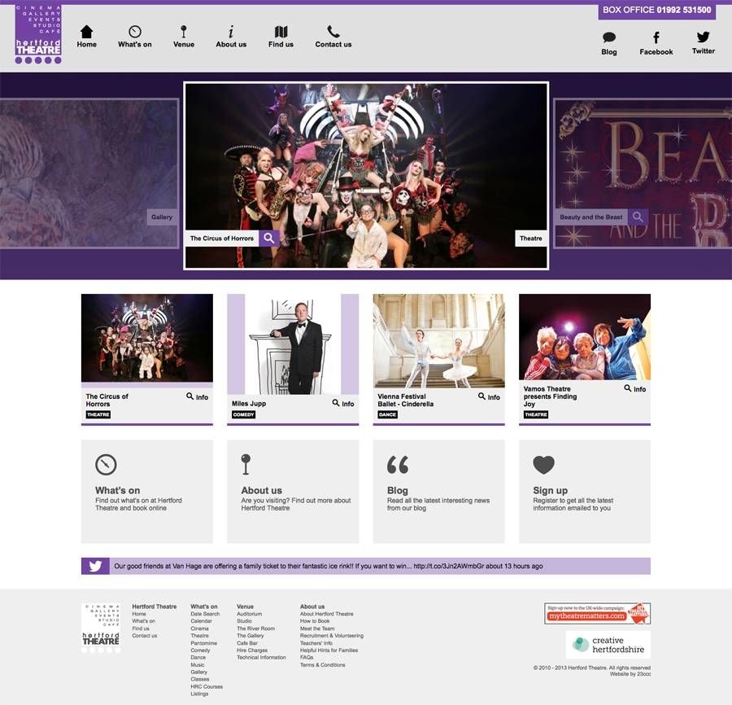Open the Meet the Team footer link
Viewport: 732px width, 705px height.
[317, 628]
